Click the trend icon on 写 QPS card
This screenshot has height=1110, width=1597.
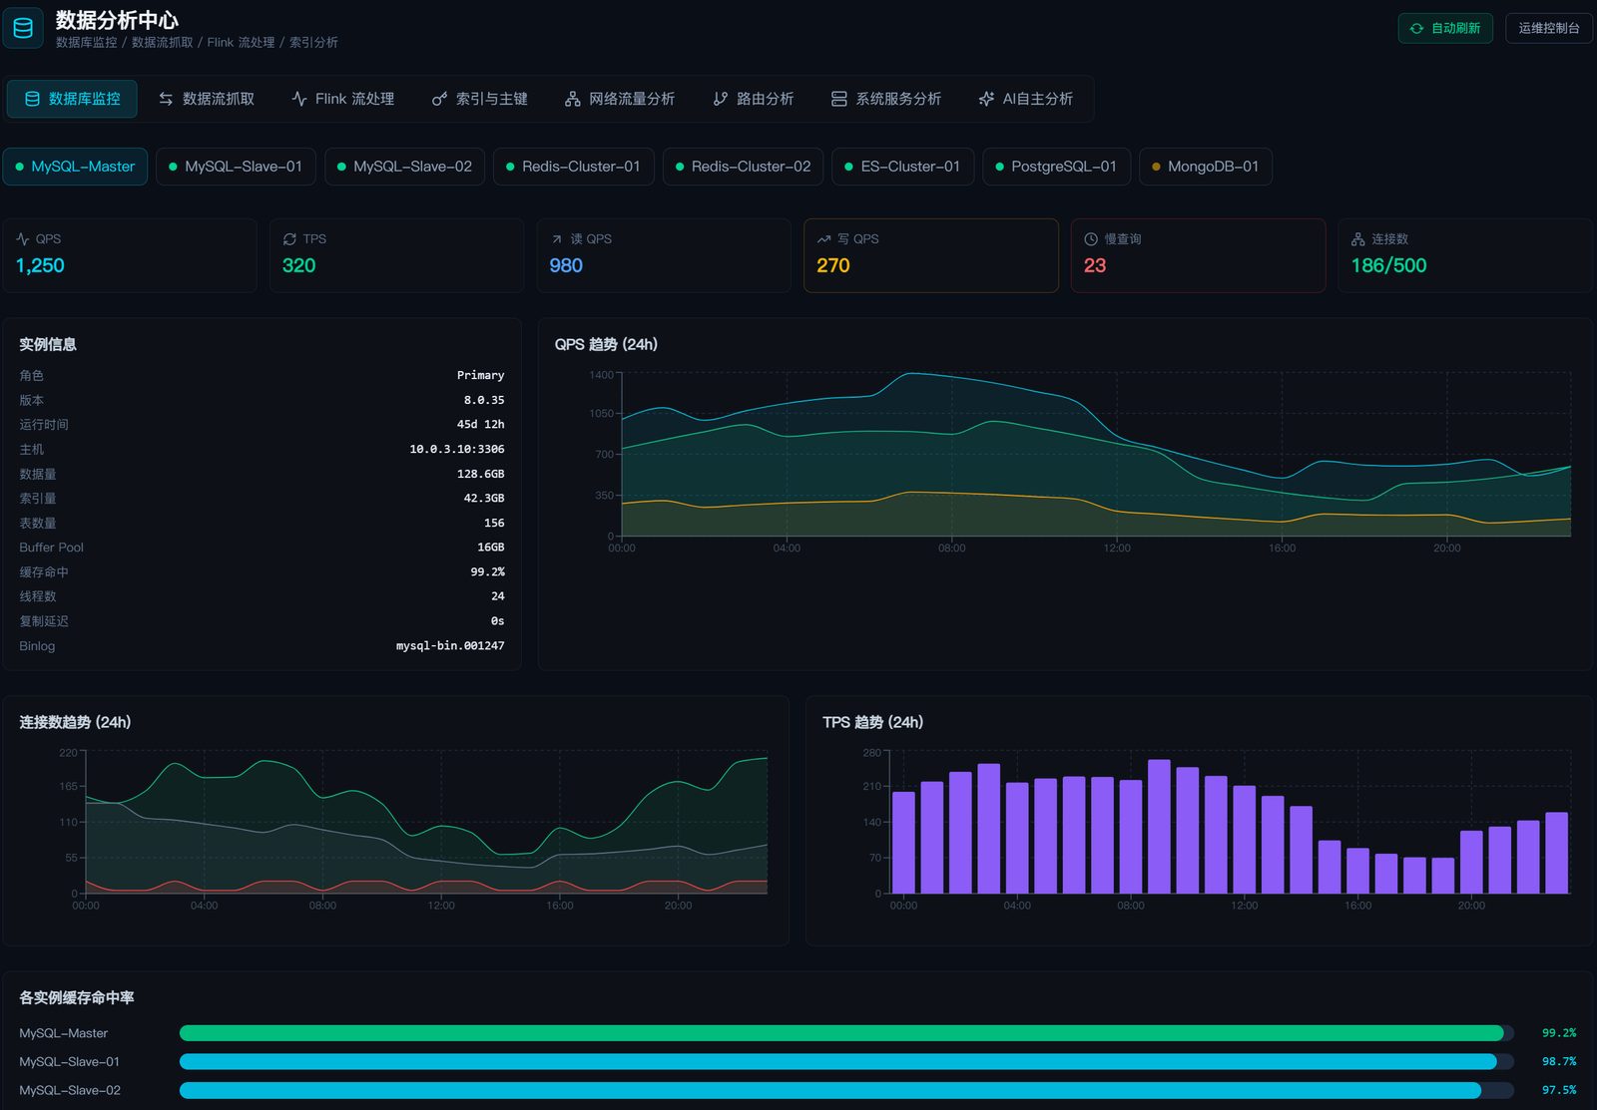tap(823, 239)
